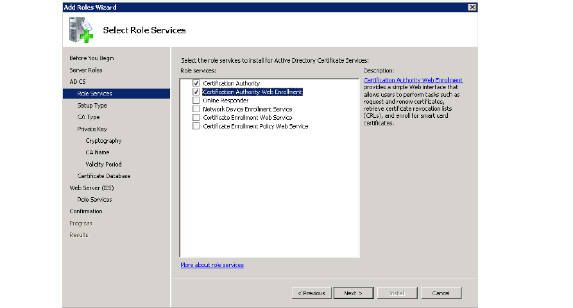Go back with the Previous button

pyautogui.click(x=312, y=293)
